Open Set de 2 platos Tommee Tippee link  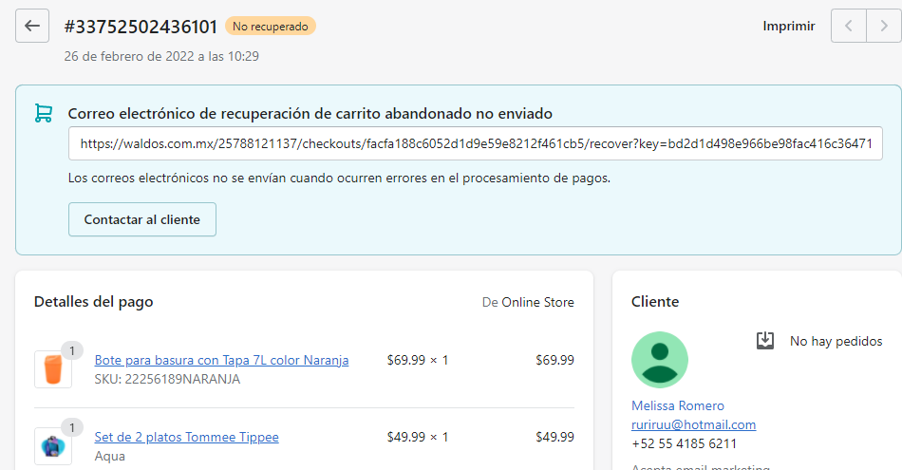click(x=186, y=437)
